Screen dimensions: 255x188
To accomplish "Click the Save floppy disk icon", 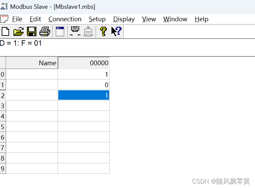I will click(x=32, y=31).
